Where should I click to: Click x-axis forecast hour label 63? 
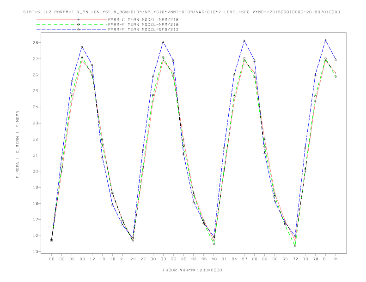click(265, 259)
